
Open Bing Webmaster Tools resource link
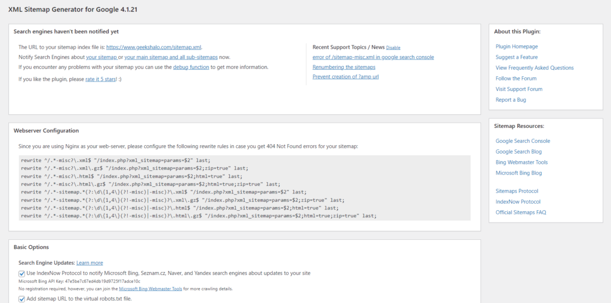point(521,162)
